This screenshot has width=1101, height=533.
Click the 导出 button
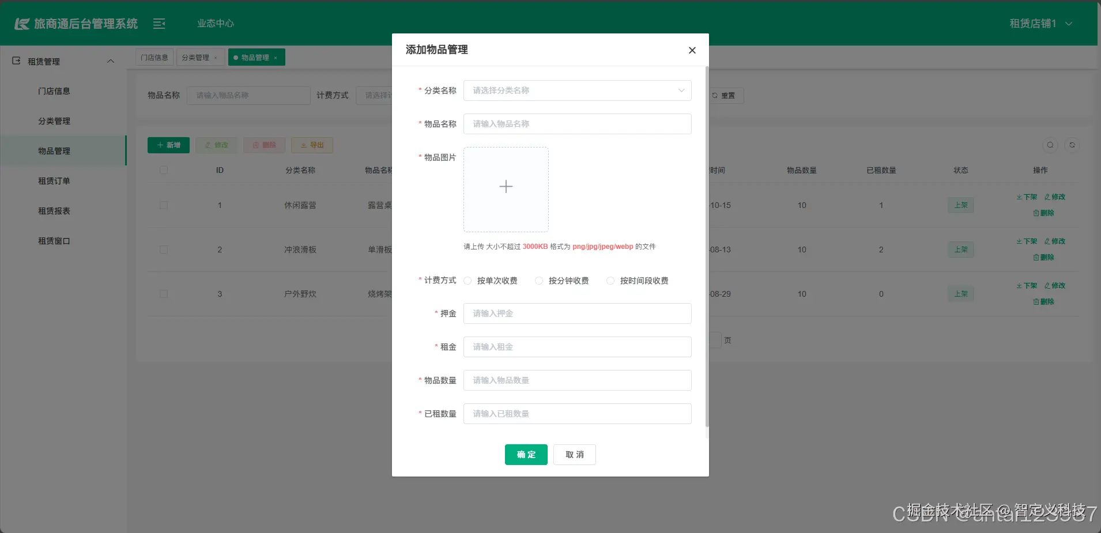(x=312, y=145)
